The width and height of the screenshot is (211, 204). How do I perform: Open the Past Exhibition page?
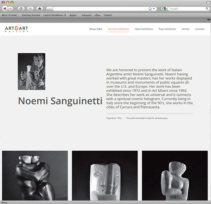pos(167,29)
